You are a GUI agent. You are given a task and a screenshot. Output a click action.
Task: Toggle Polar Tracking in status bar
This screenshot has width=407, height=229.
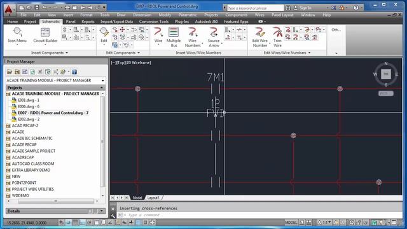tap(89, 222)
